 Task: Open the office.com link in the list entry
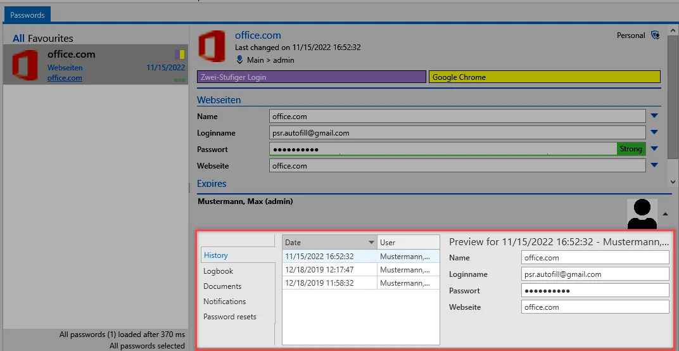pos(65,78)
